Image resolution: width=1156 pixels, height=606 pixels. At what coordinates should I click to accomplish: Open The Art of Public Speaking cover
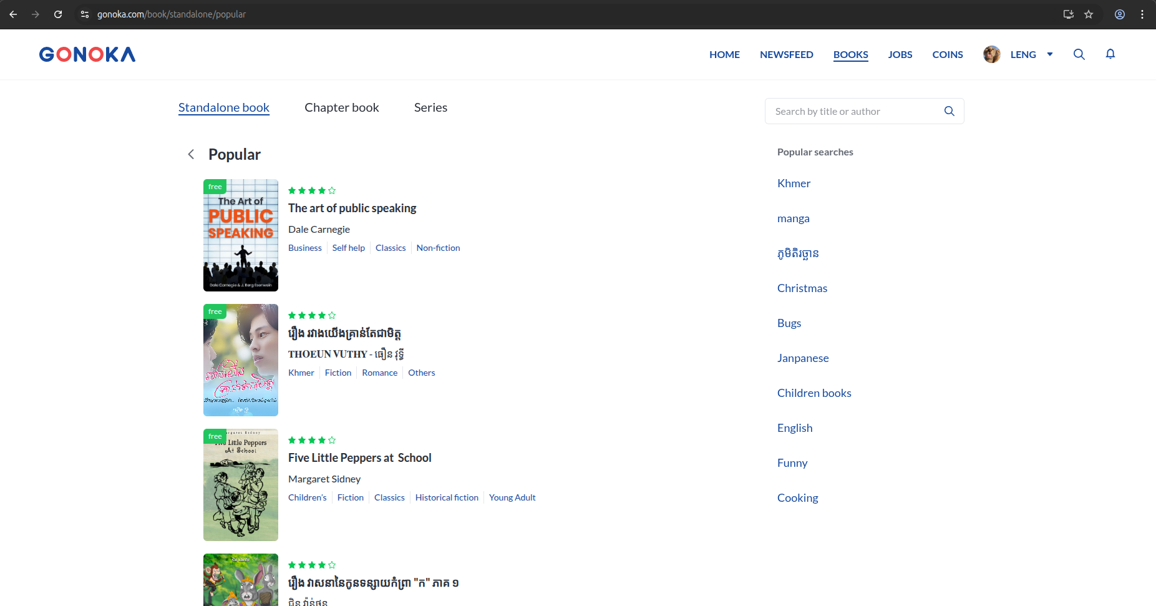[241, 235]
